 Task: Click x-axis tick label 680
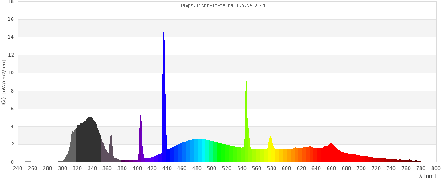[x=347, y=168]
